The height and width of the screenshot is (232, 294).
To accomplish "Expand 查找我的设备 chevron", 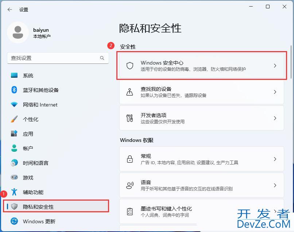I will tap(275, 92).
